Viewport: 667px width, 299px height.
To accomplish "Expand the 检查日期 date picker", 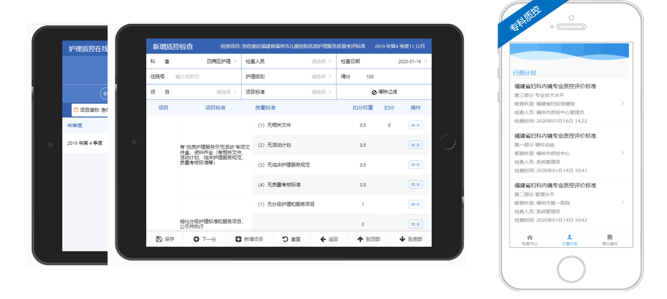I will (411, 61).
